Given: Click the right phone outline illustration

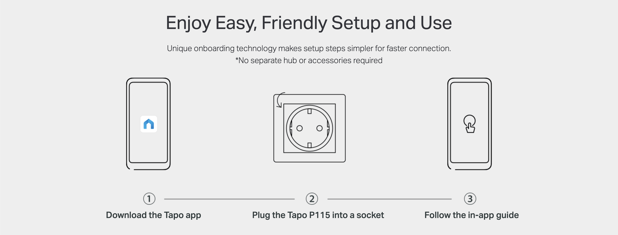Looking at the screenshot, I should coord(470,124).
